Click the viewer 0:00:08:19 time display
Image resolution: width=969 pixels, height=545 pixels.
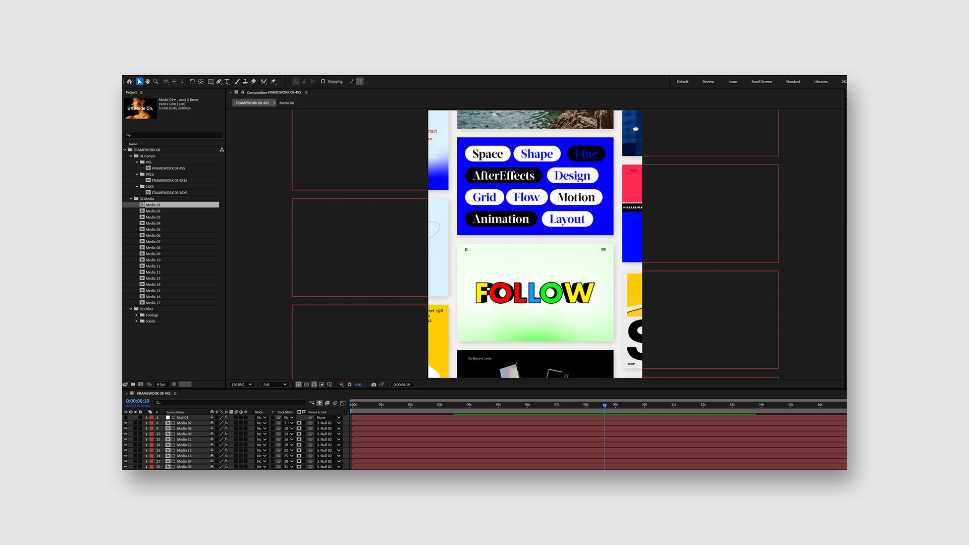point(402,385)
